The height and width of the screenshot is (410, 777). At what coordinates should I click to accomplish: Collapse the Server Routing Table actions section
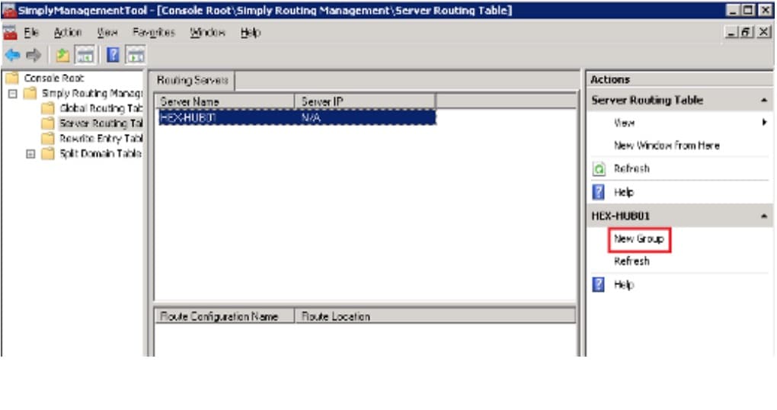click(x=763, y=101)
